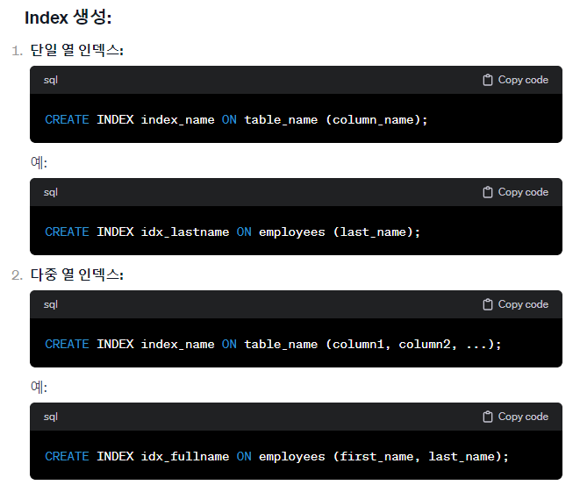Viewport: 580px width, 492px height.
Task: Click 'employees' in idx_fullname statement
Action: [x=292, y=457]
